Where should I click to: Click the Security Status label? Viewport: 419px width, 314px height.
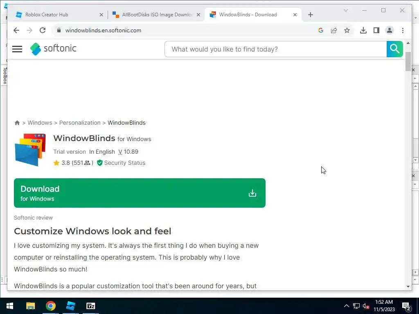[124, 163]
